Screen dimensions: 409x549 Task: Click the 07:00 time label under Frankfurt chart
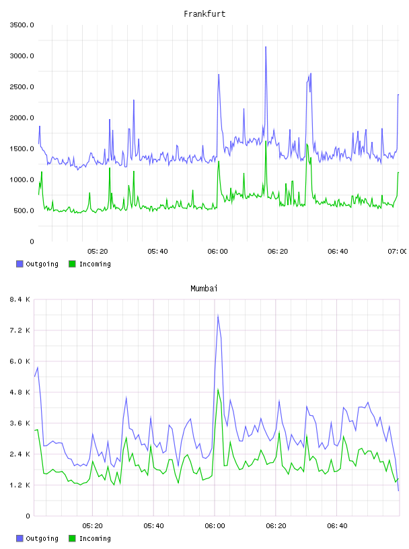point(398,252)
